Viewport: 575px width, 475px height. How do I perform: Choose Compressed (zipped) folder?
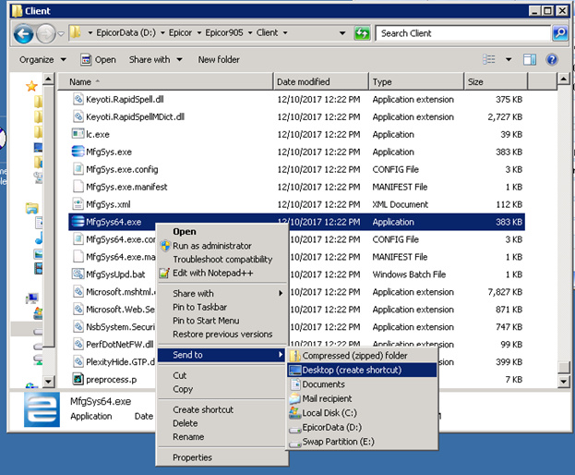click(362, 356)
